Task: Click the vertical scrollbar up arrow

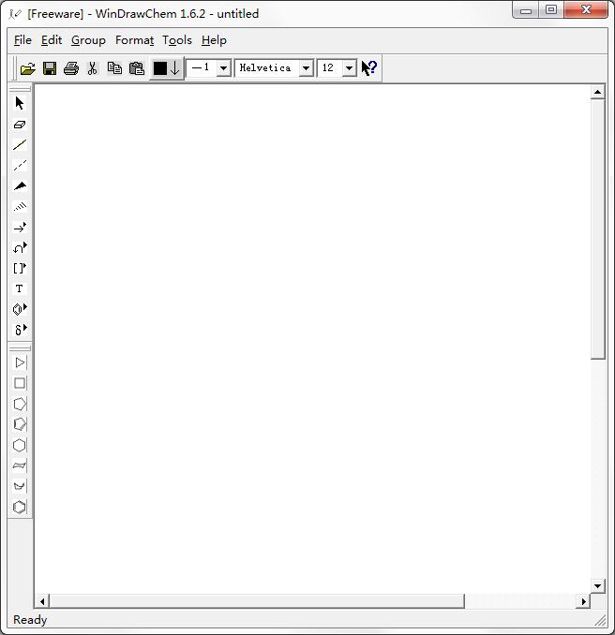Action: [597, 93]
